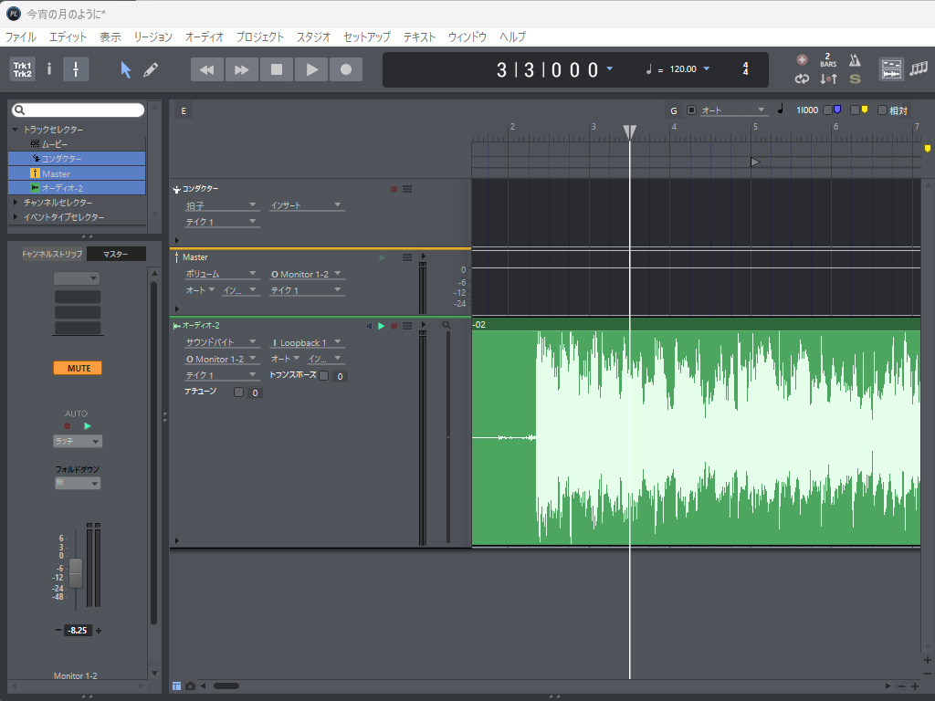The height and width of the screenshot is (701, 935).
Task: Open the プロジェクト menu
Action: pos(260,37)
